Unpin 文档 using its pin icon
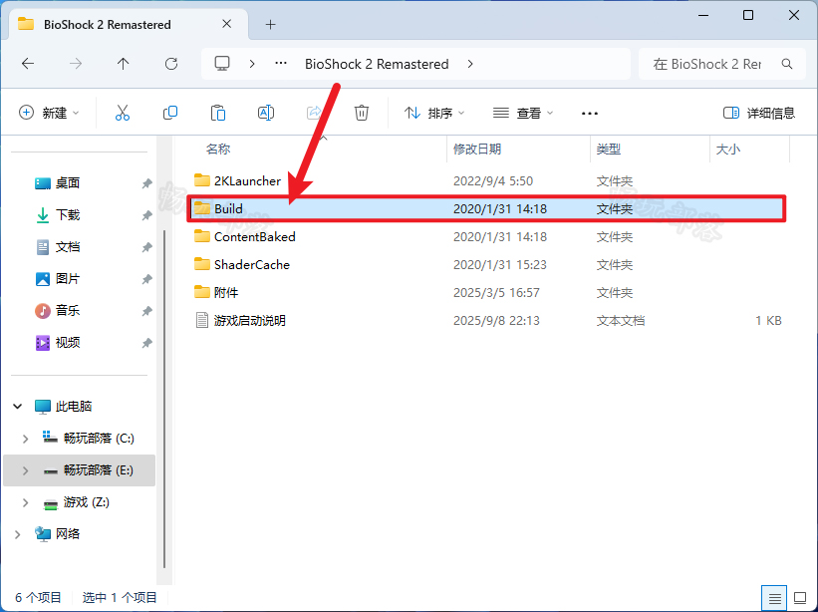The height and width of the screenshot is (612, 818). point(146,247)
